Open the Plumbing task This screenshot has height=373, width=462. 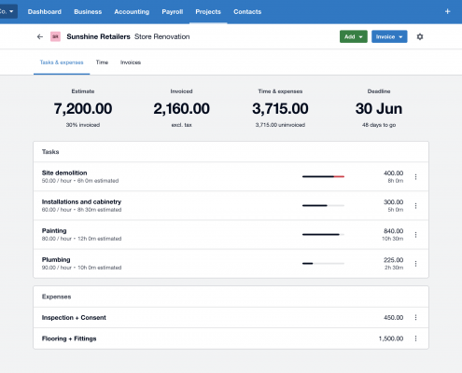231,263
